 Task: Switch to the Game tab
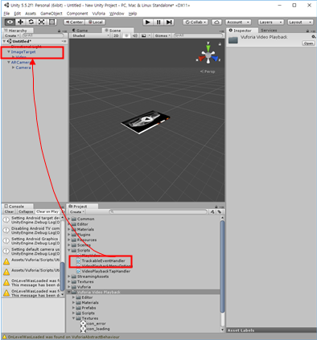click(x=80, y=31)
